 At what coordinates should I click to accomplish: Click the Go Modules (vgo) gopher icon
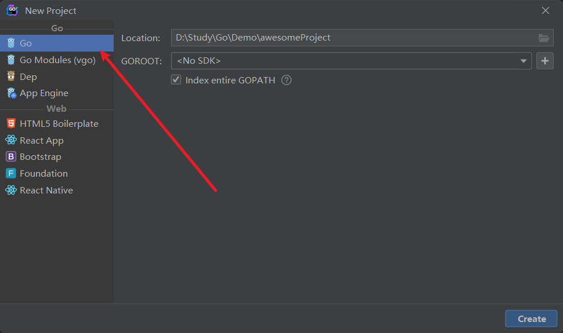11,60
